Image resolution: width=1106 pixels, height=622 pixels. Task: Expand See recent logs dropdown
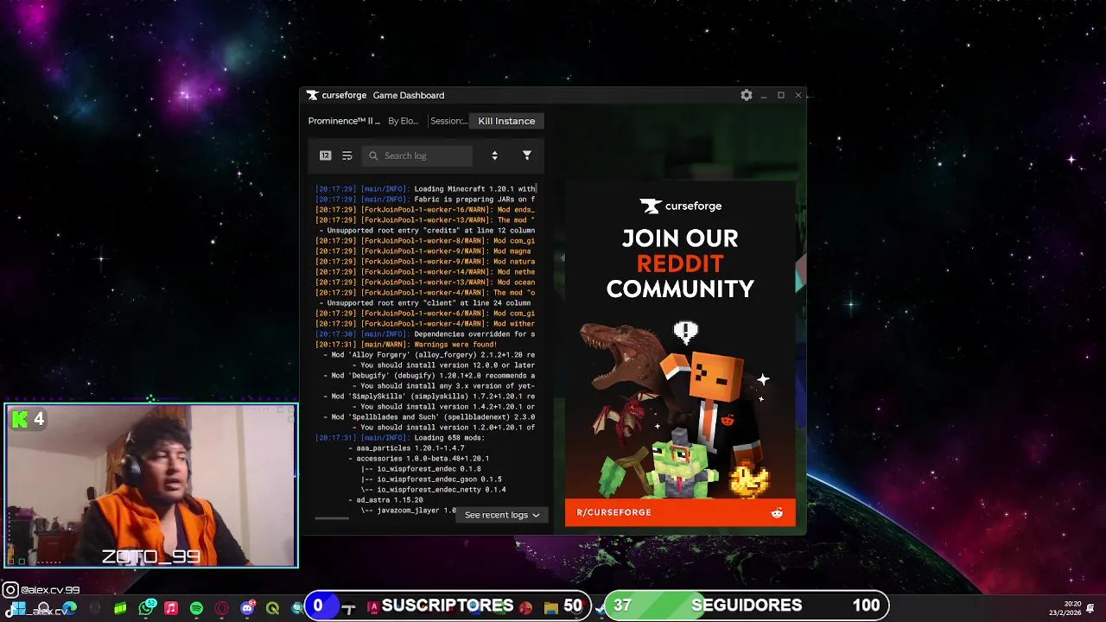pyautogui.click(x=502, y=515)
